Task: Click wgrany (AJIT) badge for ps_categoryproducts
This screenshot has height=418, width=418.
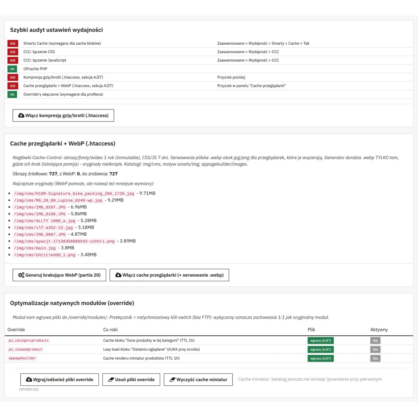Action: [321, 340]
